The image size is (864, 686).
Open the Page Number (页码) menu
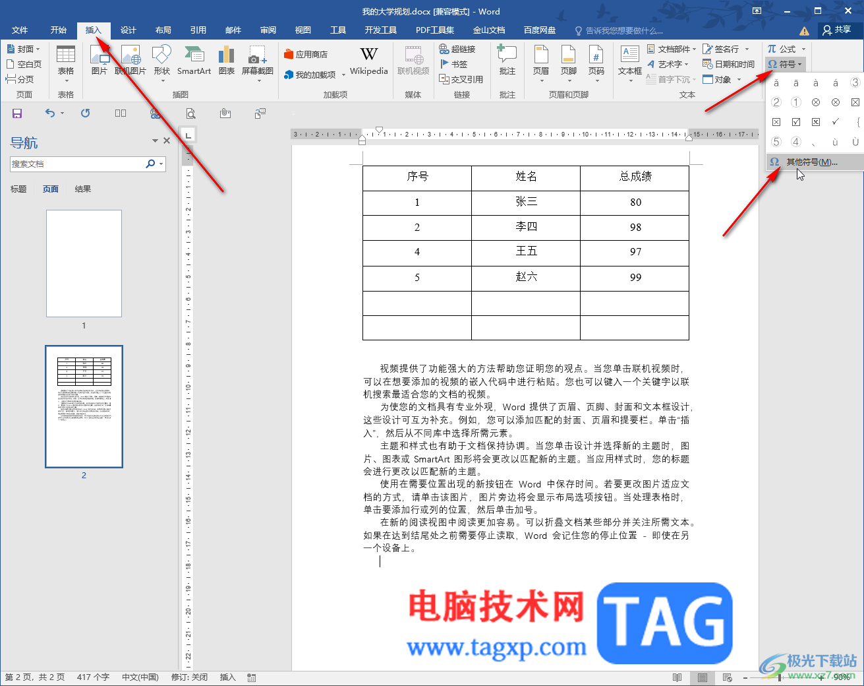[x=596, y=63]
